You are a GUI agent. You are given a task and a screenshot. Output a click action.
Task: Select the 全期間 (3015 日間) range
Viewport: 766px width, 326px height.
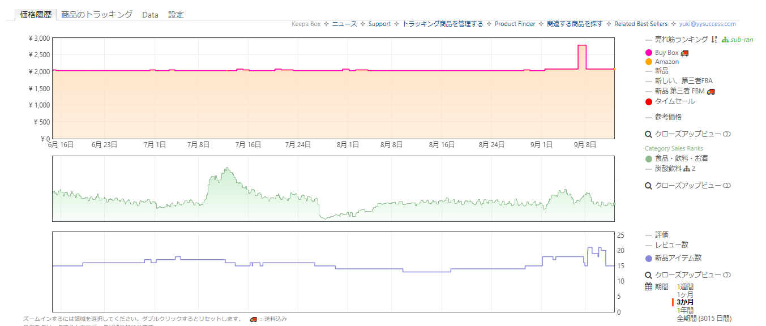(x=704, y=319)
